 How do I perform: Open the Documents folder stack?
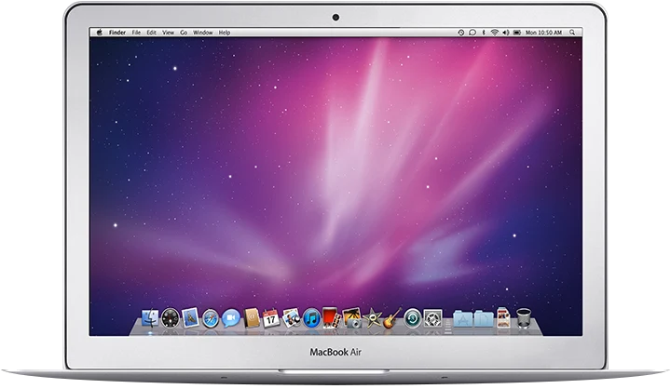(x=484, y=319)
